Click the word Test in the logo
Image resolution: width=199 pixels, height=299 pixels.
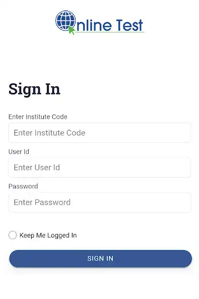pyautogui.click(x=129, y=25)
